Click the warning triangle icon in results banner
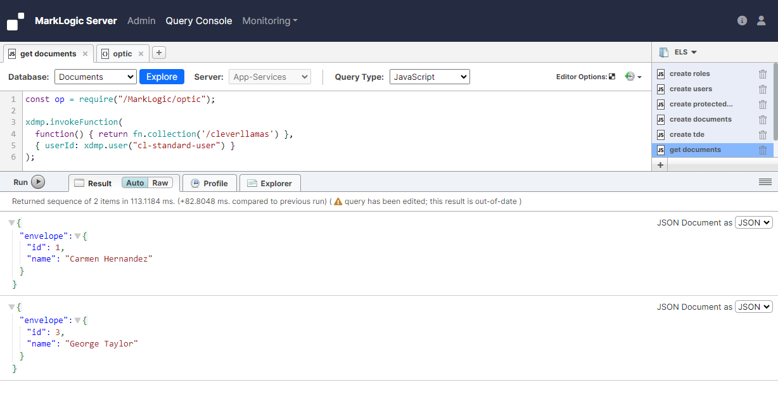Image resolution: width=778 pixels, height=413 pixels. click(x=338, y=201)
